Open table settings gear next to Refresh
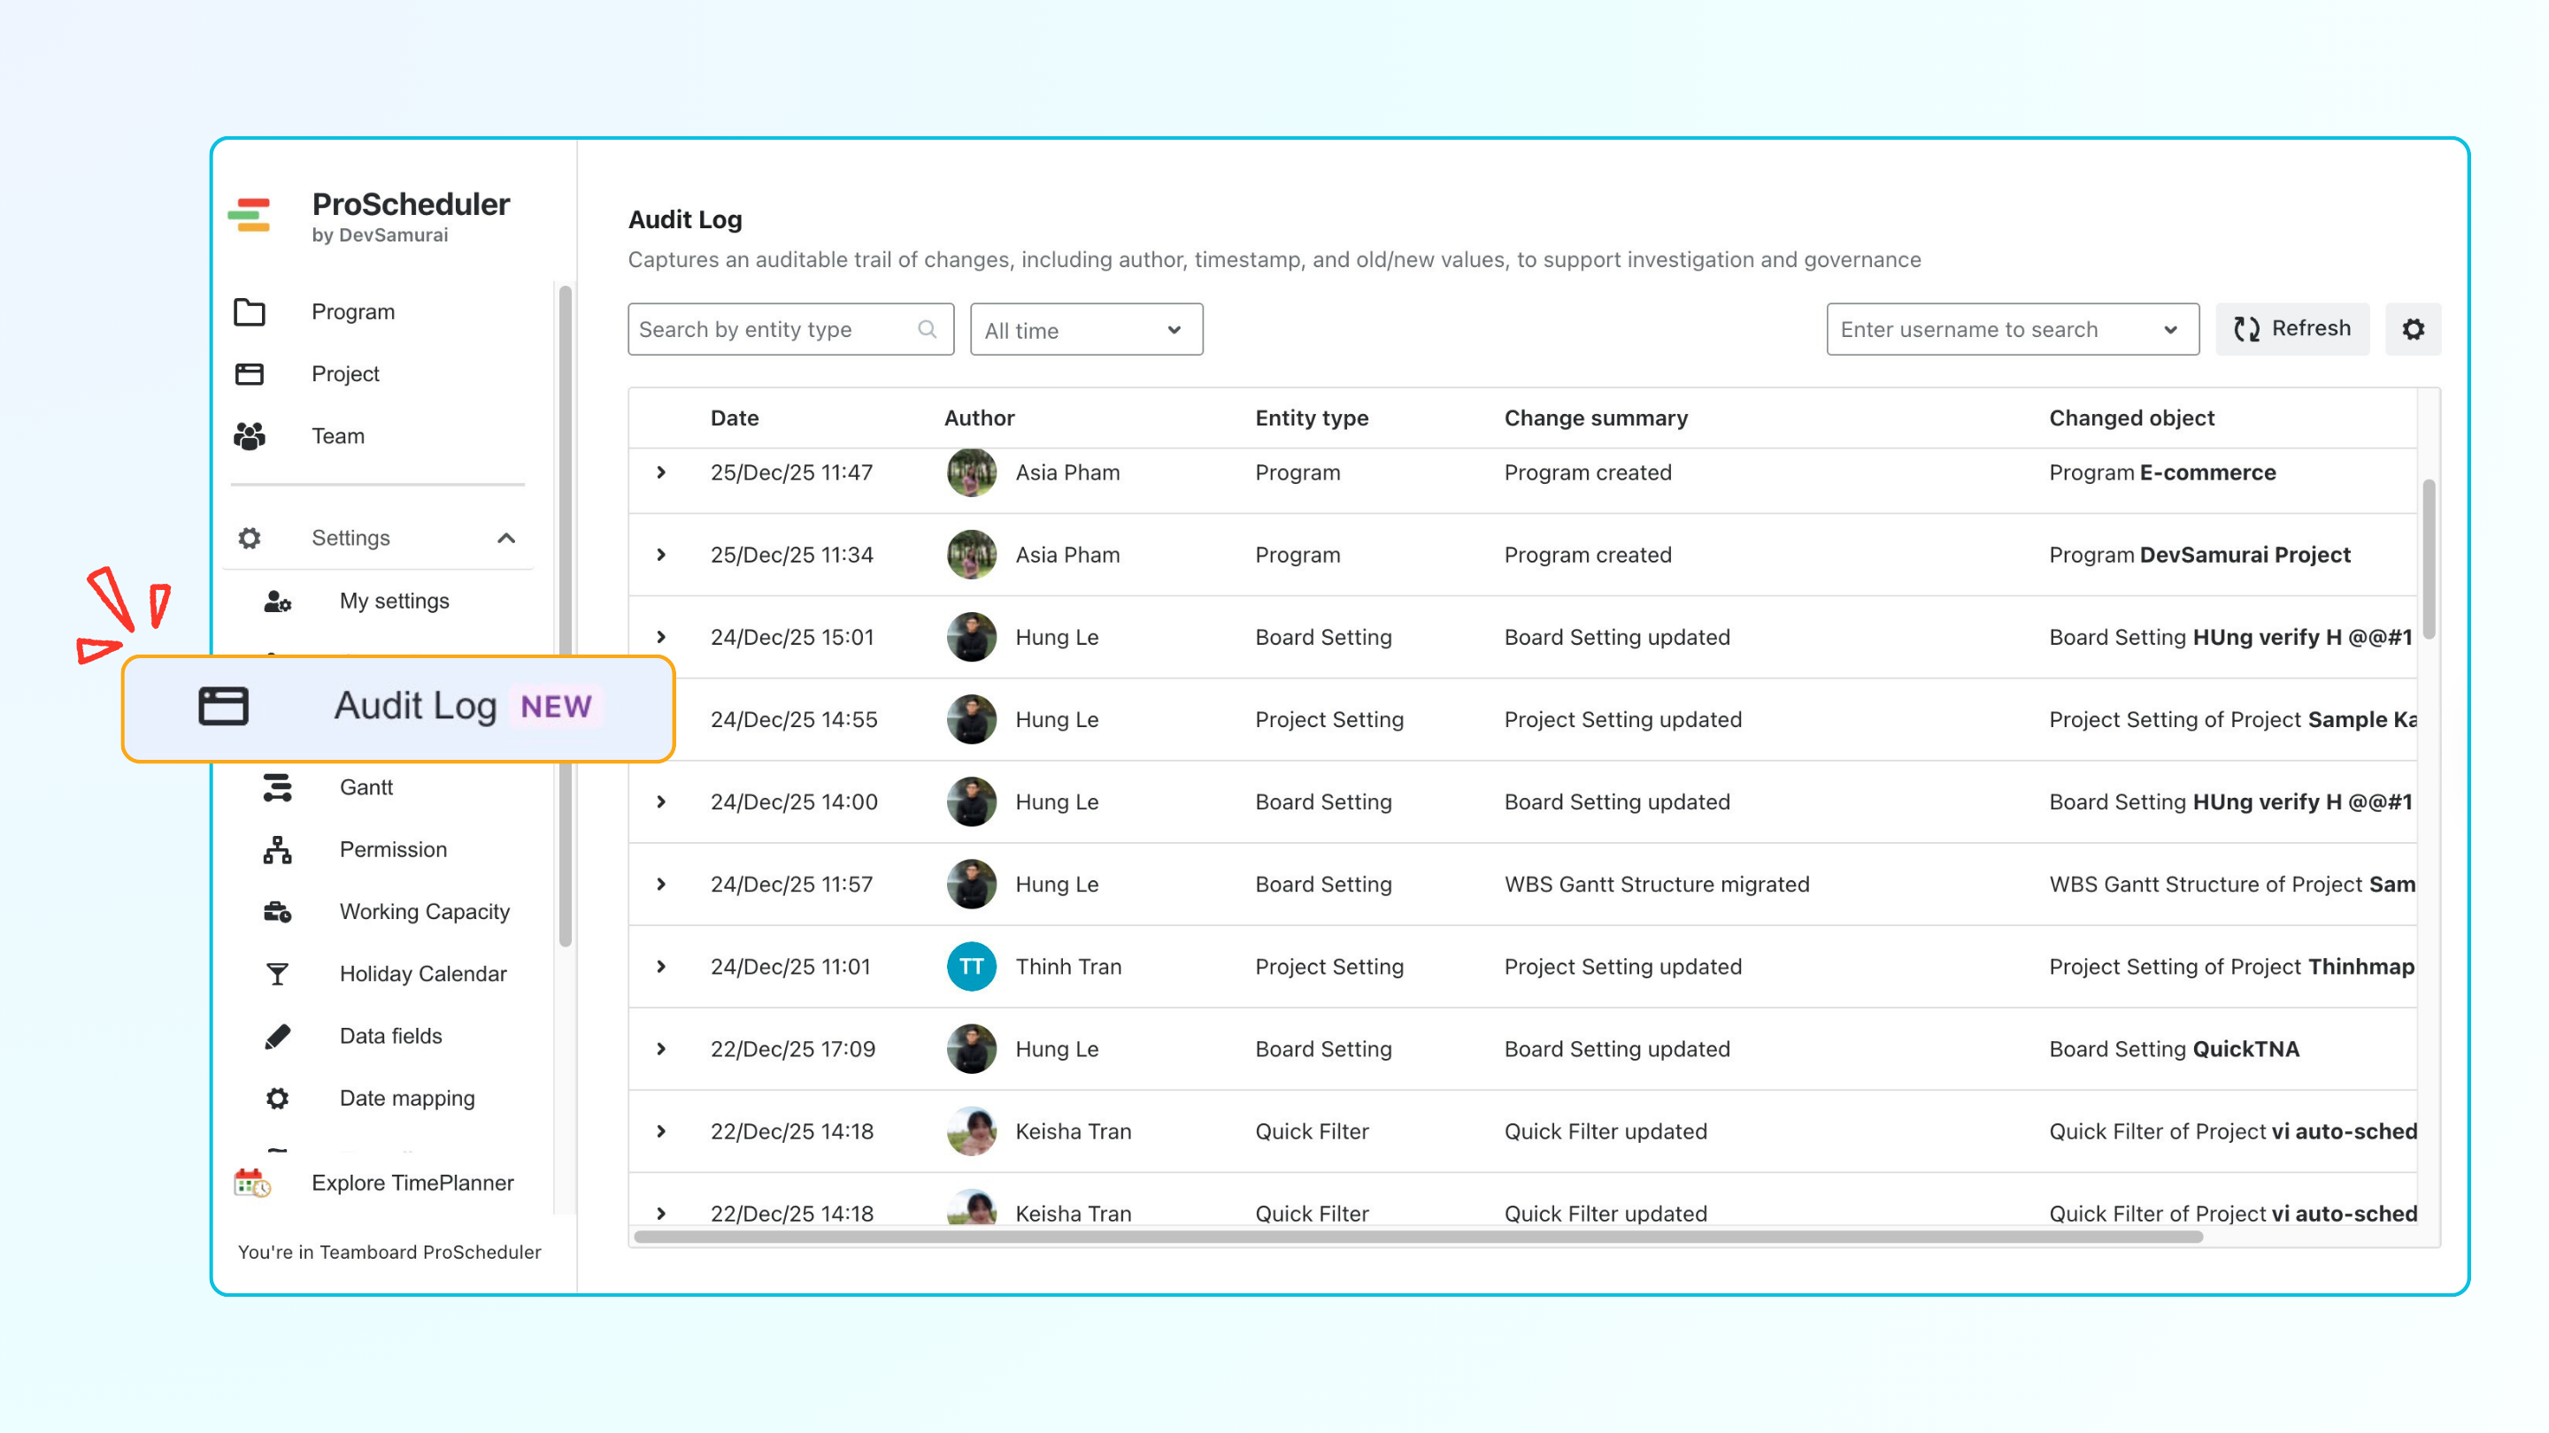This screenshot has height=1433, width=2549. pyautogui.click(x=2413, y=329)
